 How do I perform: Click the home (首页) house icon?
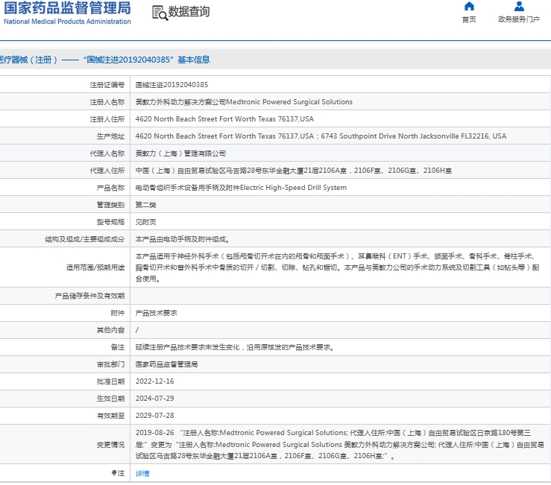[x=469, y=6]
